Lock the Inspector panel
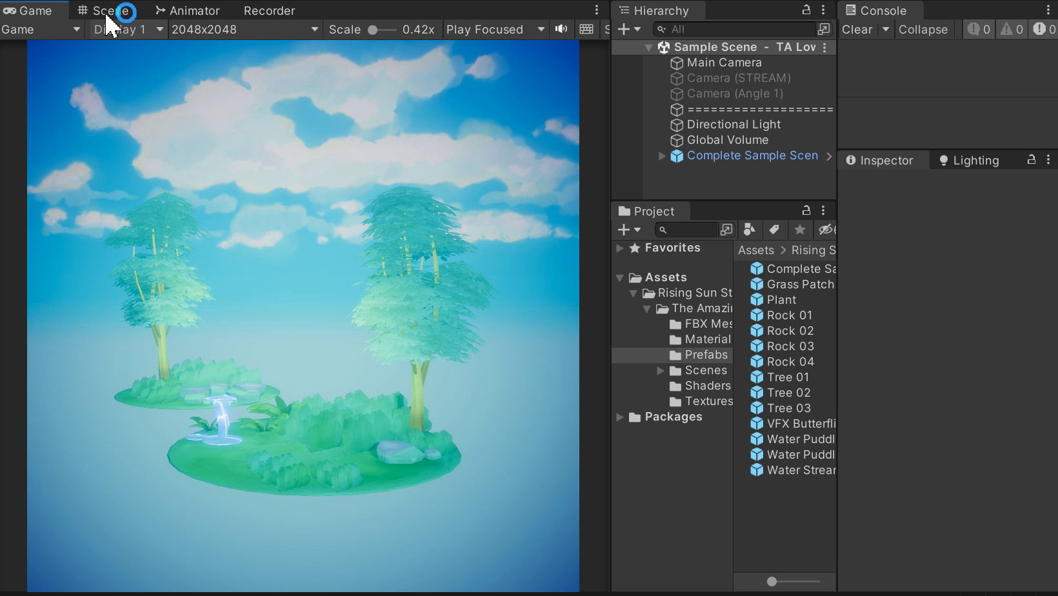Image resolution: width=1058 pixels, height=596 pixels. point(1032,159)
